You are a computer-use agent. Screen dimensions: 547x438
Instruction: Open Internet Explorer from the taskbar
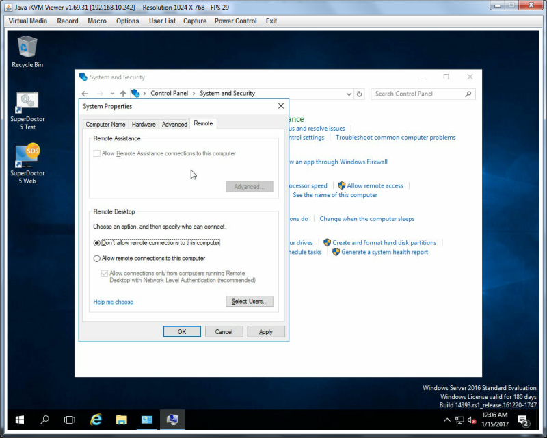coord(96,420)
